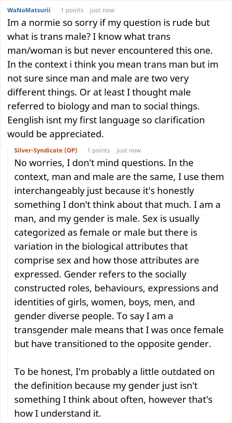This screenshot has height=423, width=232.
Task: Open the 'just now' timestamp on WaNoMatsurii's comment
Action: coord(102,10)
